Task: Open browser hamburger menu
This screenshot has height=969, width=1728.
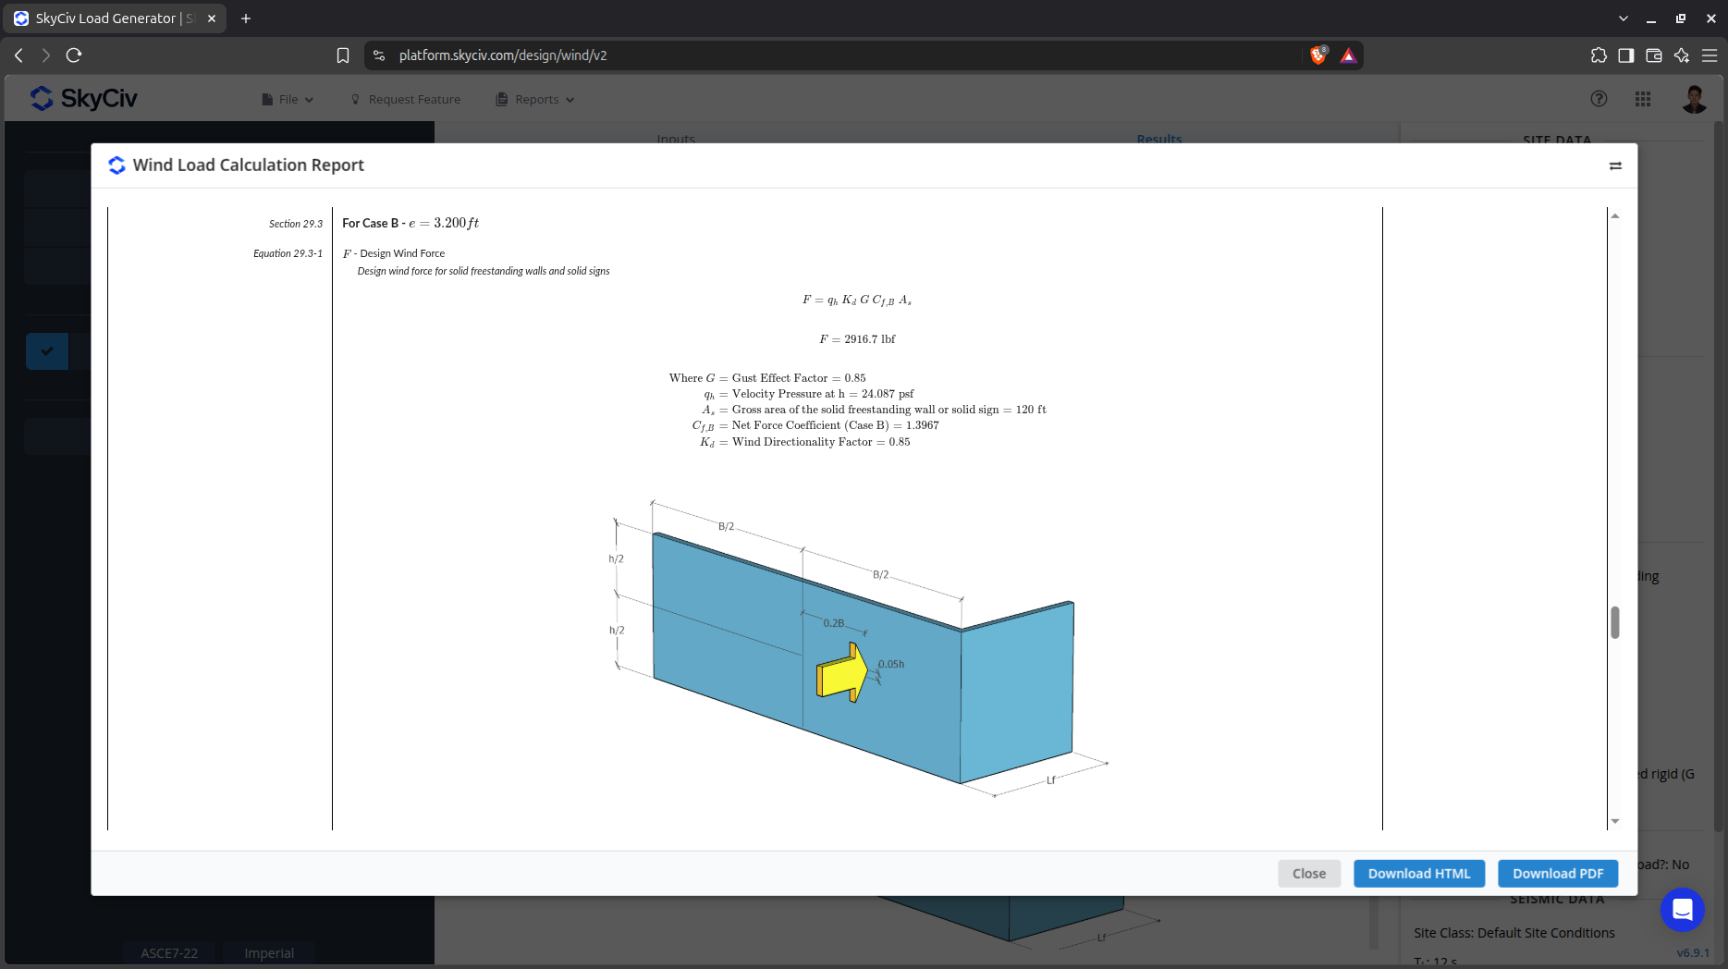Action: pos(1710,55)
